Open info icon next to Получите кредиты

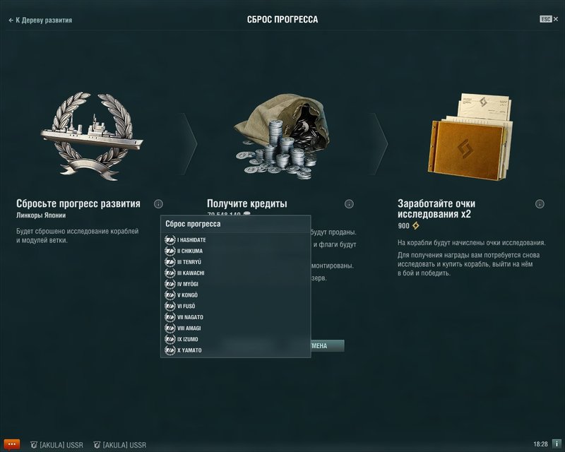349,204
